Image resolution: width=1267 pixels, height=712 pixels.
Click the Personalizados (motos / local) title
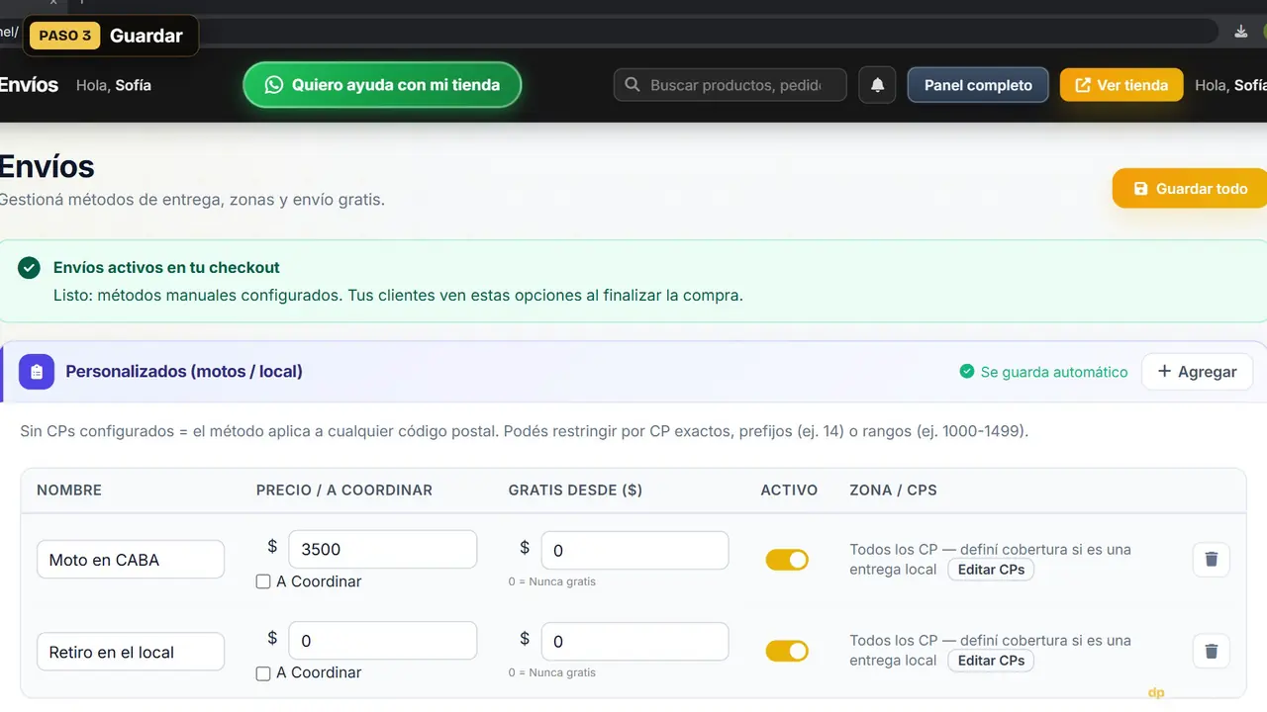click(184, 372)
